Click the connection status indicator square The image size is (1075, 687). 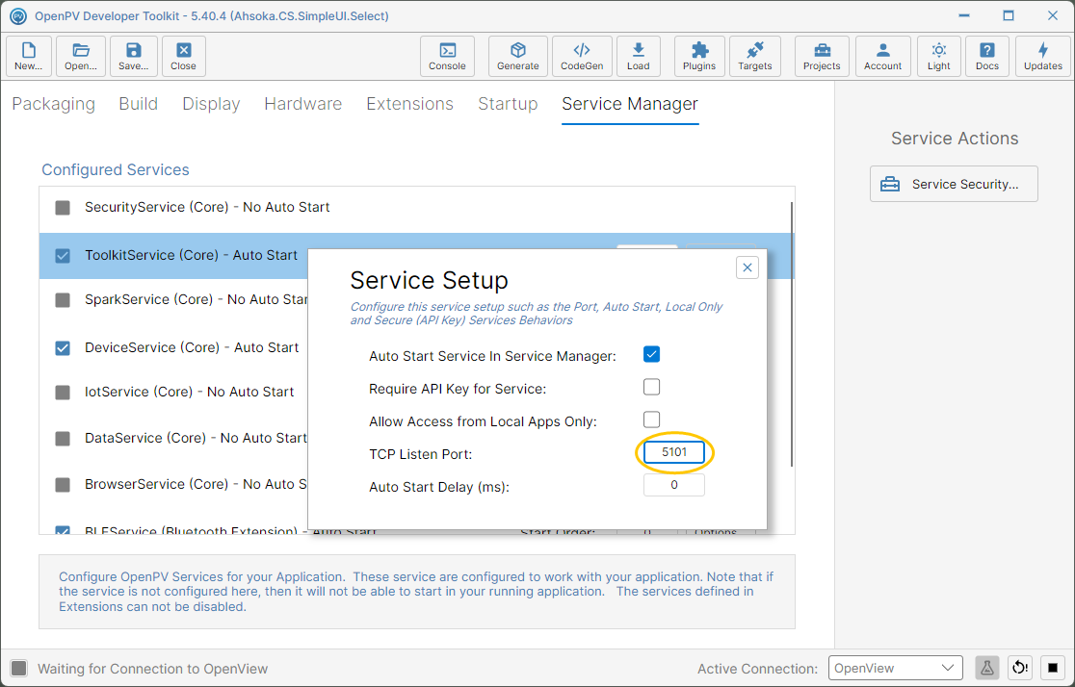(x=19, y=669)
